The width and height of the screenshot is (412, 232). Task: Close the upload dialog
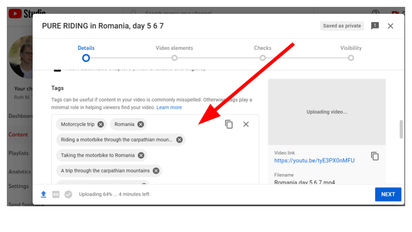click(391, 26)
